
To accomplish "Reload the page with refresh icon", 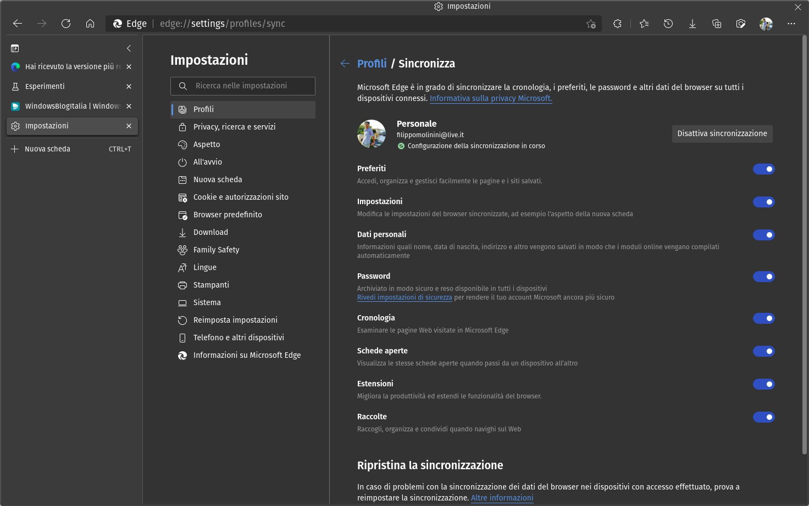I will (66, 24).
